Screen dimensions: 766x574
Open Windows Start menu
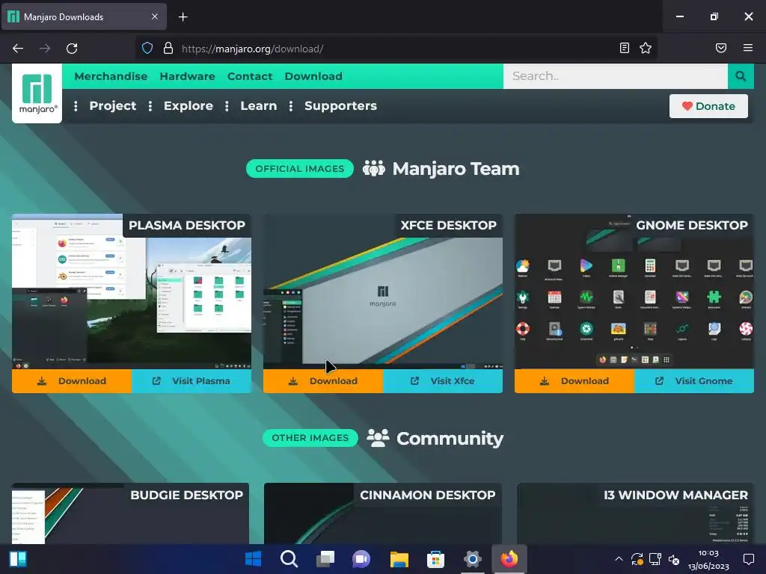253,559
